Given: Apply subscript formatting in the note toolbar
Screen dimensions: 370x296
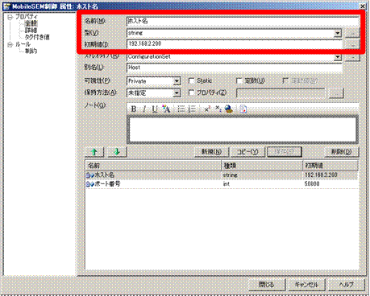Looking at the screenshot, I should point(218,109).
